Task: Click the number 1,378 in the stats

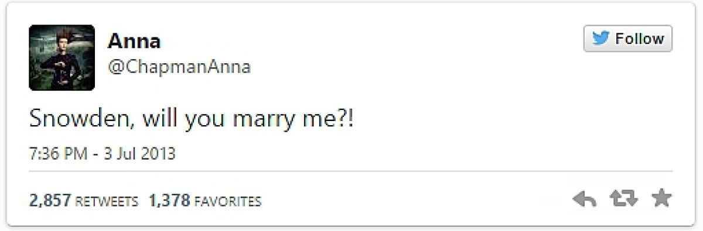Action: (x=170, y=201)
